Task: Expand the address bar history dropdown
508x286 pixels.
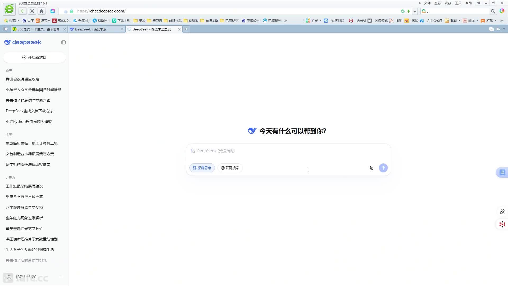Action: pyautogui.click(x=415, y=11)
